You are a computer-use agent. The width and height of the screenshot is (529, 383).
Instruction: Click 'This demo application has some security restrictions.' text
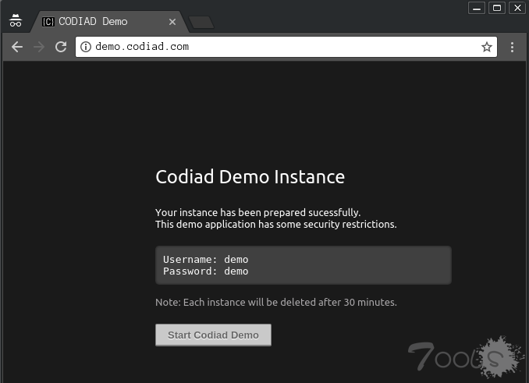pyautogui.click(x=276, y=224)
